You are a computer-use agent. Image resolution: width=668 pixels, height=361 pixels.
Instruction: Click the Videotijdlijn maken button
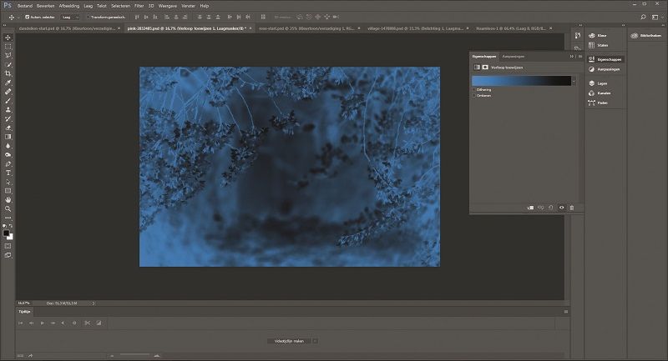(x=289, y=341)
